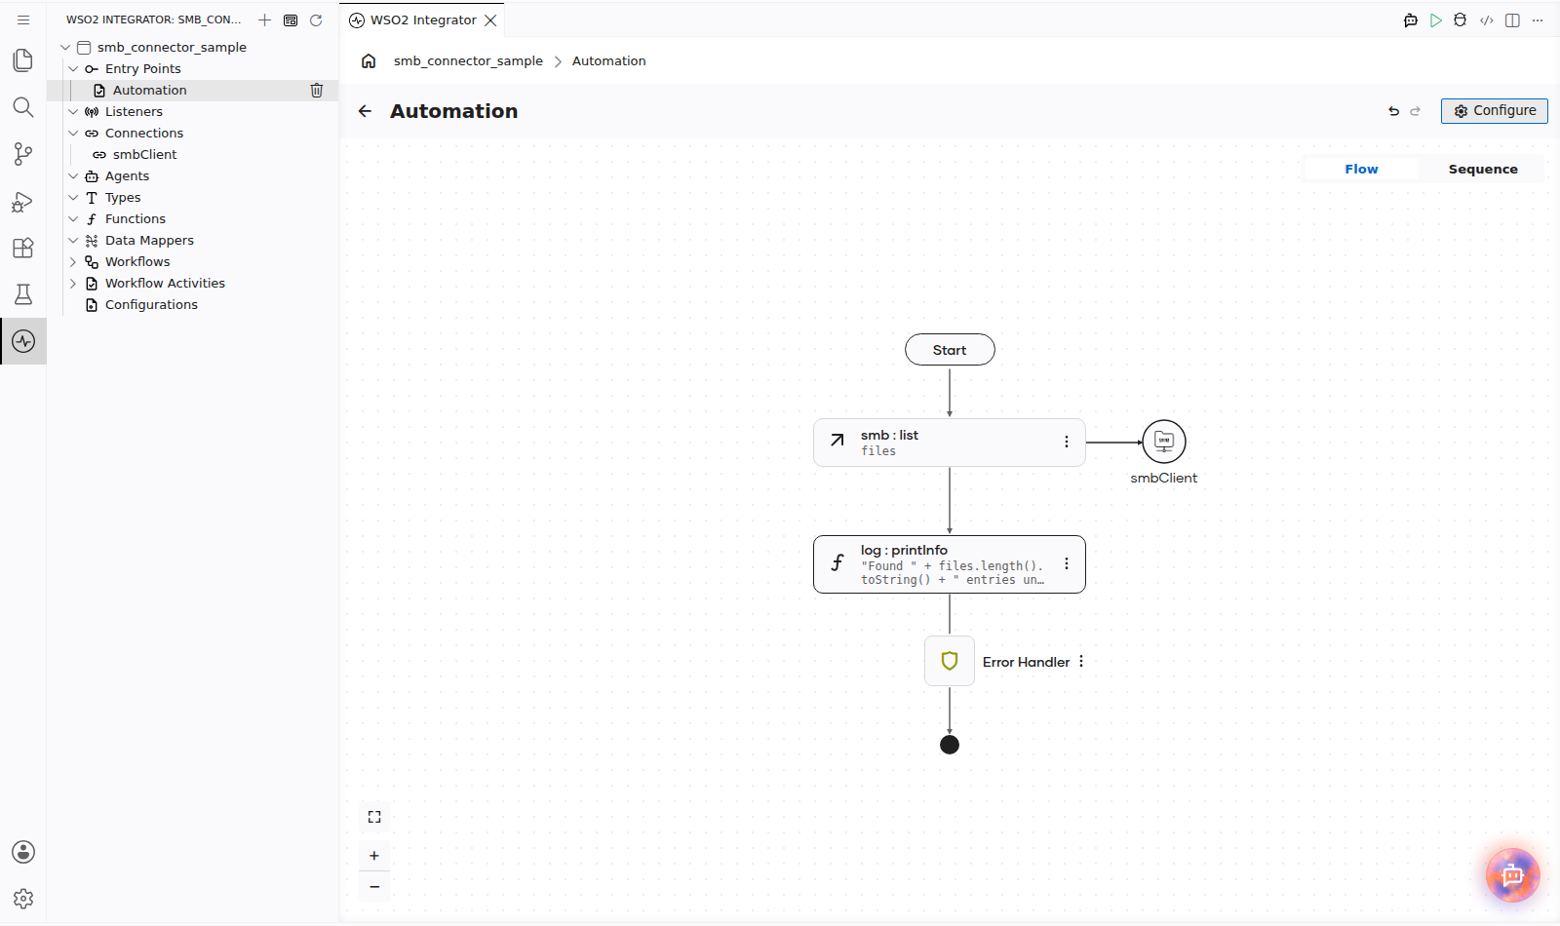Collapse the Entry Points tree node

click(73, 68)
